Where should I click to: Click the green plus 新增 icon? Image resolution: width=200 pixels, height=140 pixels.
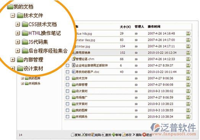(x=114, y=135)
